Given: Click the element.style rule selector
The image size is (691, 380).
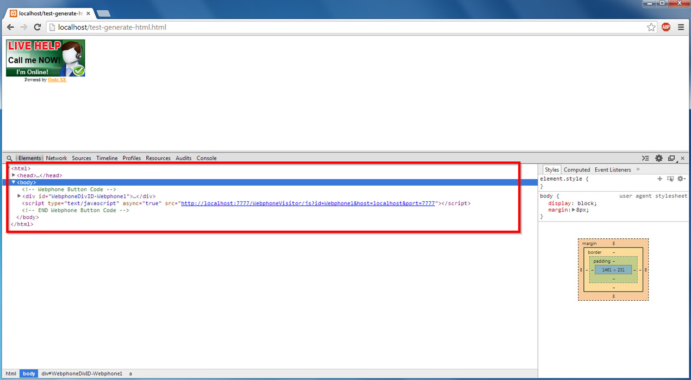Looking at the screenshot, I should (562, 179).
